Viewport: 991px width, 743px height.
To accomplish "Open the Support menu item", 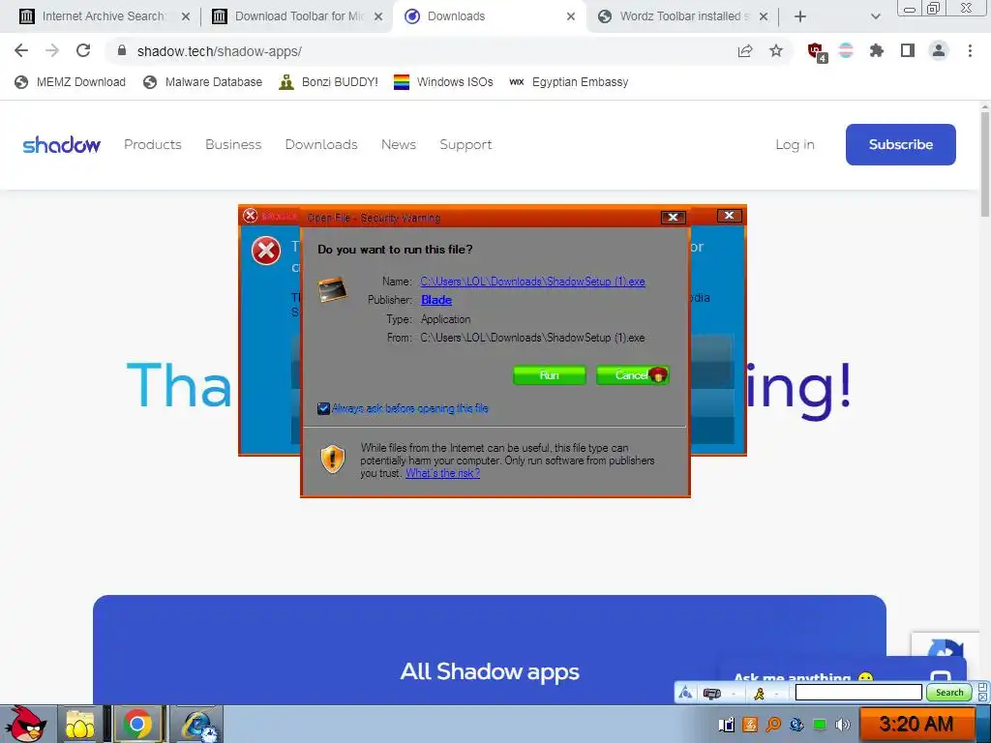I will click(x=465, y=145).
